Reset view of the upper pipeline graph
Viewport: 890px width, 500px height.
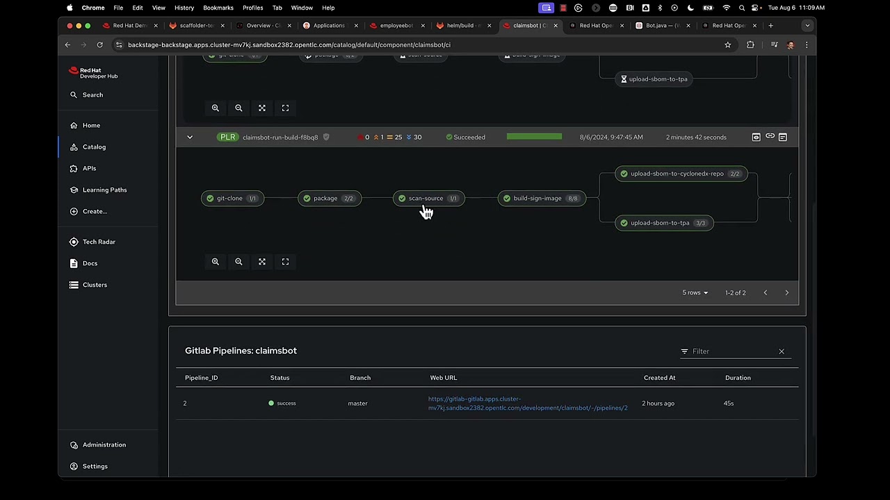point(285,108)
